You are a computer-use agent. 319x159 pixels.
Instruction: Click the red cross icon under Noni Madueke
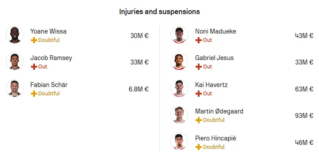pyautogui.click(x=199, y=40)
